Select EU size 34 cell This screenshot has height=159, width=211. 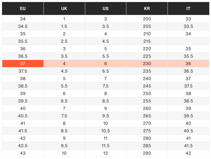point(23,19)
